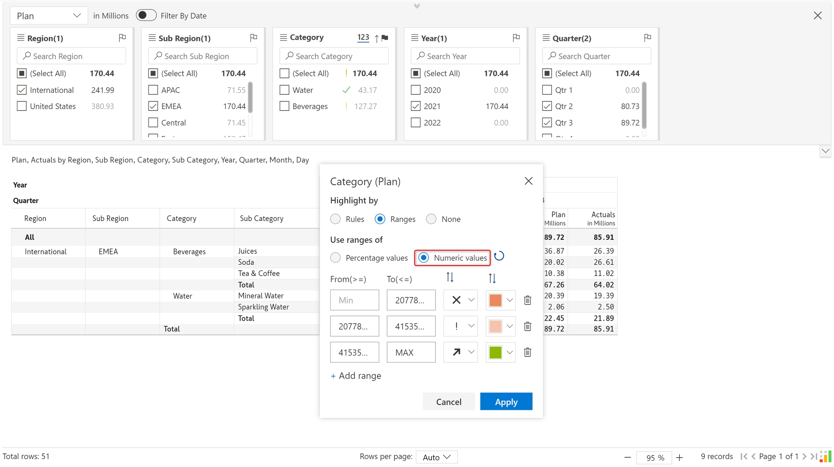Click the reset ranges refresh icon
The width and height of the screenshot is (834, 467).
pyautogui.click(x=499, y=256)
